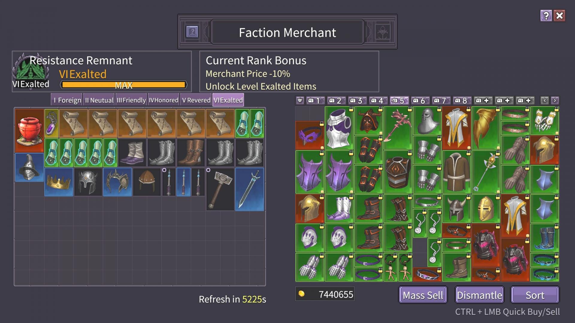
Task: Go to previous inventory tab page arrow
Action: coord(544,100)
